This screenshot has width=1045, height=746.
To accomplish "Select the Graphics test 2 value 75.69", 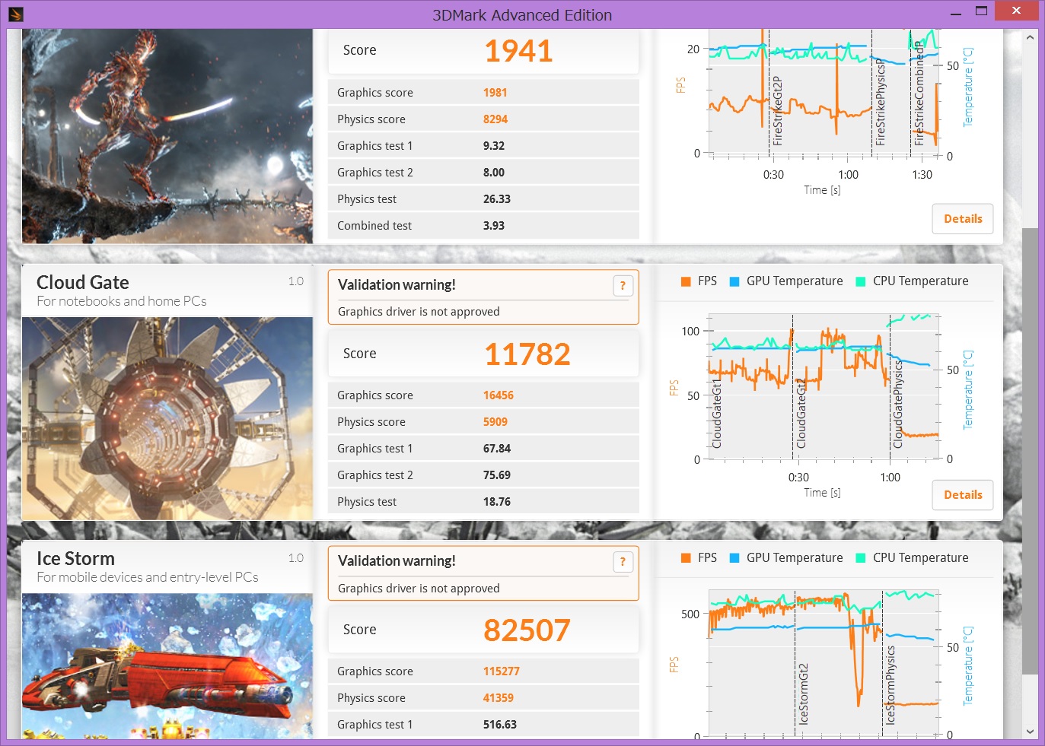I will pos(497,475).
